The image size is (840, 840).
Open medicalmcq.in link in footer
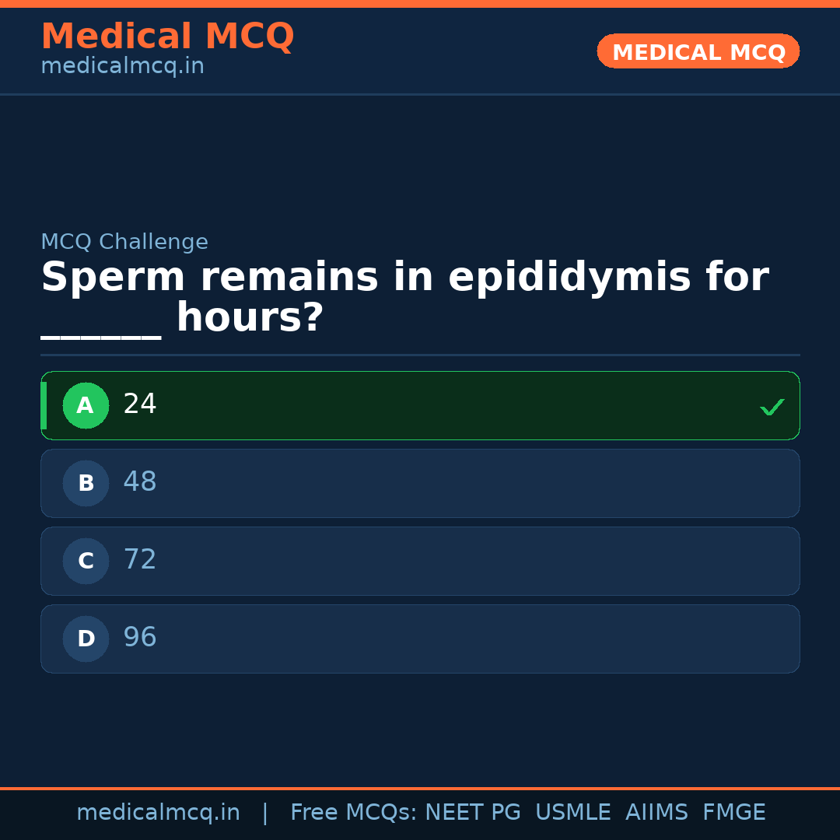point(158,813)
